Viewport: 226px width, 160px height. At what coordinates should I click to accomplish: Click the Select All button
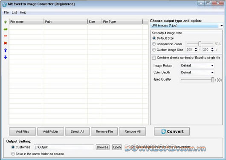pos(77,131)
